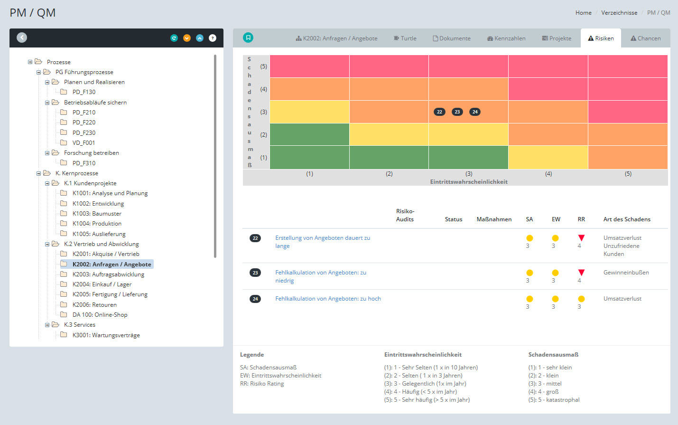
Task: Open help via the question mark icon
Action: [x=213, y=38]
